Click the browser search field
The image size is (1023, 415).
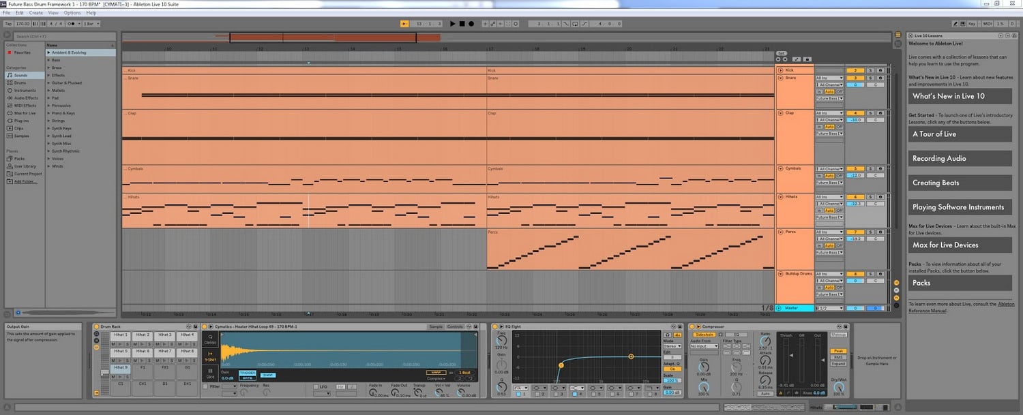tap(64, 36)
